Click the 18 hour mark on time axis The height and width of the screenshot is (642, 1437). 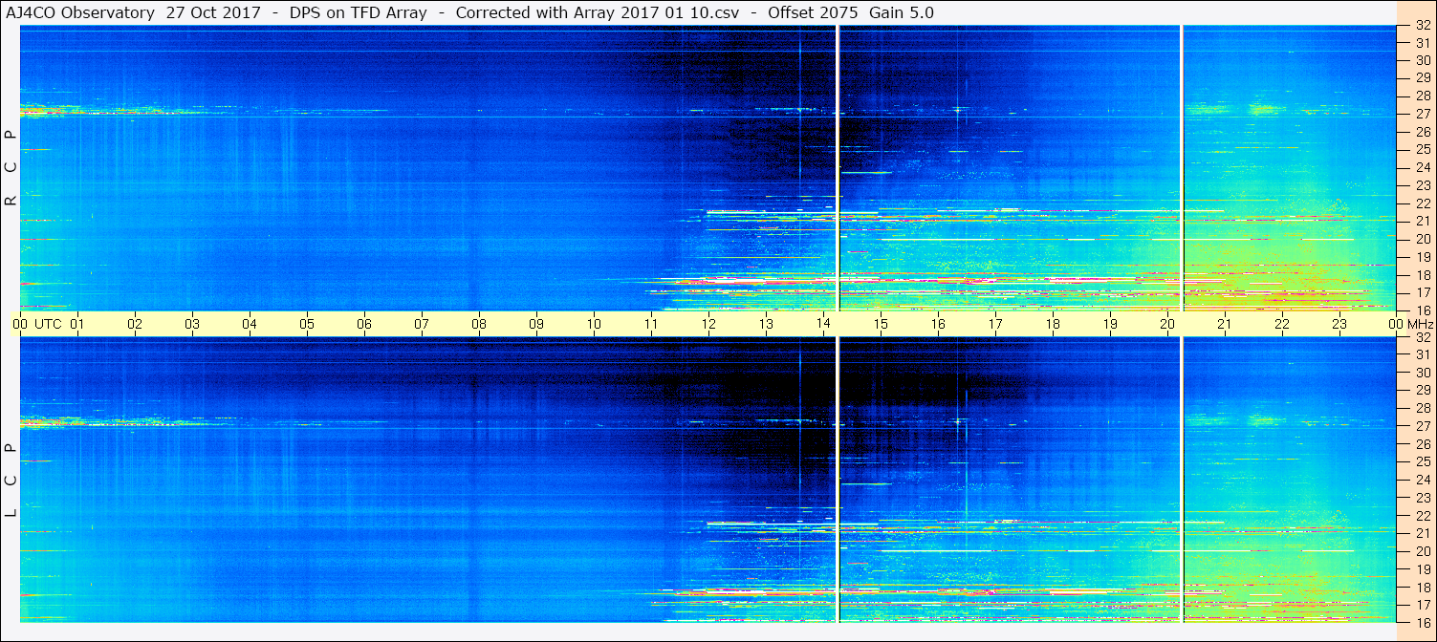point(1053,324)
